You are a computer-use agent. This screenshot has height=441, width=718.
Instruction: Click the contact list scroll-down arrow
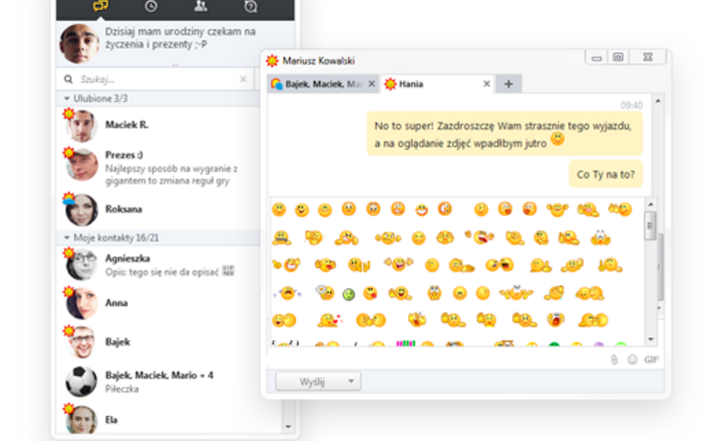pos(288,426)
